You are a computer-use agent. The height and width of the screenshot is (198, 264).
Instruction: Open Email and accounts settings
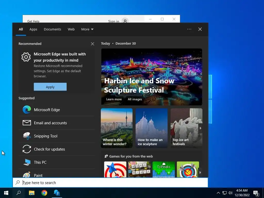pyautogui.click(x=56, y=123)
